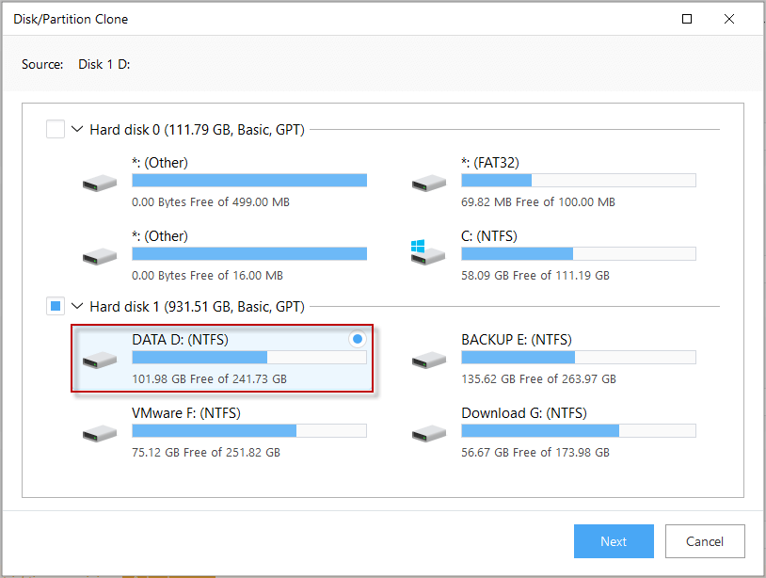Click the C: (NTFS) usage bar
This screenshot has height=578, width=766.
[579, 253]
